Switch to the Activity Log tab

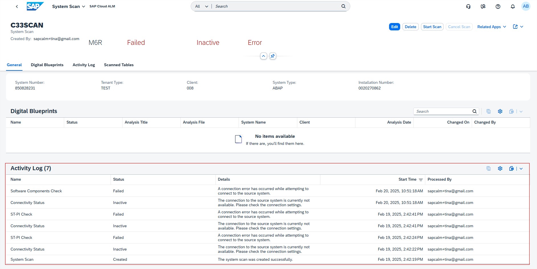click(x=84, y=65)
